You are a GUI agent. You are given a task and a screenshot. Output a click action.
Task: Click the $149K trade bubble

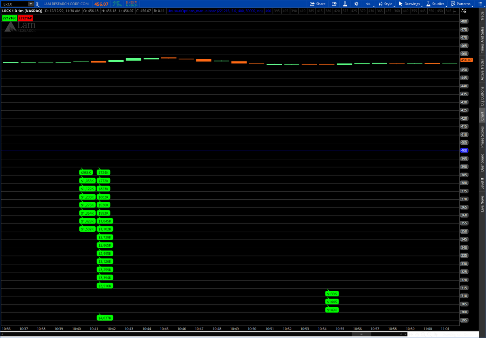(x=332, y=310)
